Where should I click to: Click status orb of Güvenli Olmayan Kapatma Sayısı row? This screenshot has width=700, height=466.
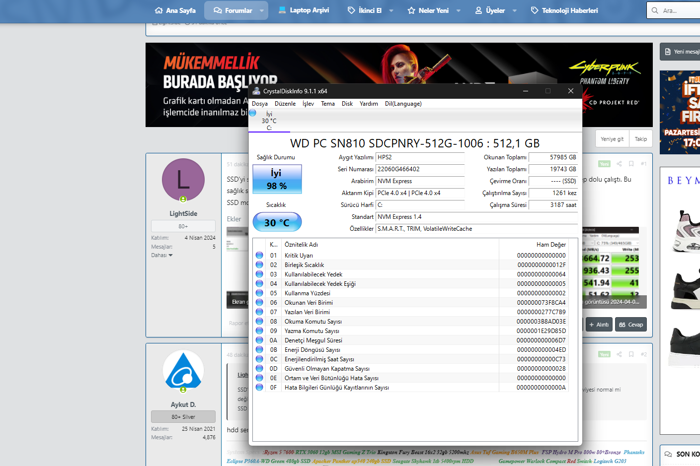click(259, 368)
